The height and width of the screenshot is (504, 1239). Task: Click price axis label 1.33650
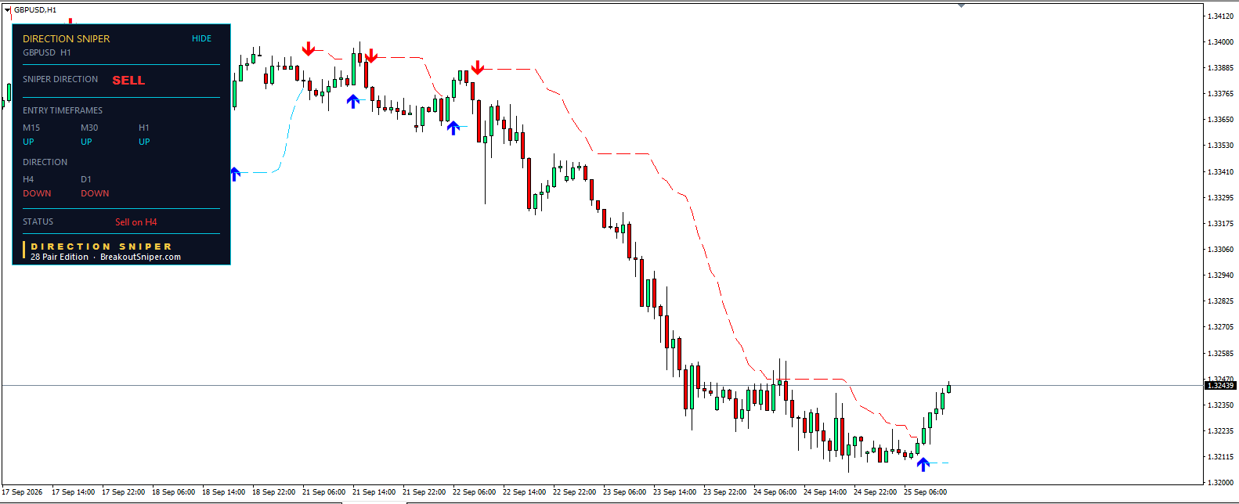(x=1220, y=120)
